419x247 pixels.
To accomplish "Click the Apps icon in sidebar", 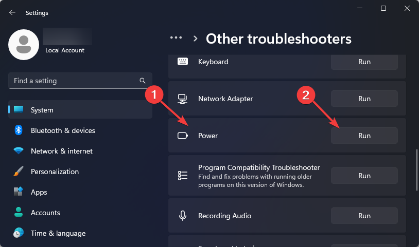I will click(x=19, y=192).
